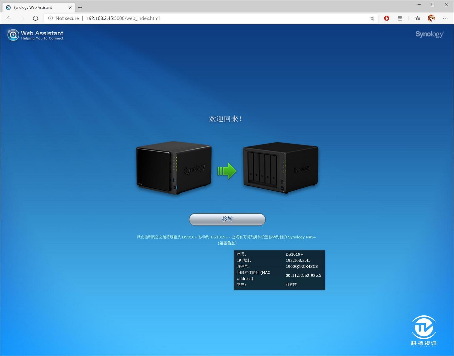
Task: Click the 移转 migrate button
Action: pyautogui.click(x=227, y=219)
